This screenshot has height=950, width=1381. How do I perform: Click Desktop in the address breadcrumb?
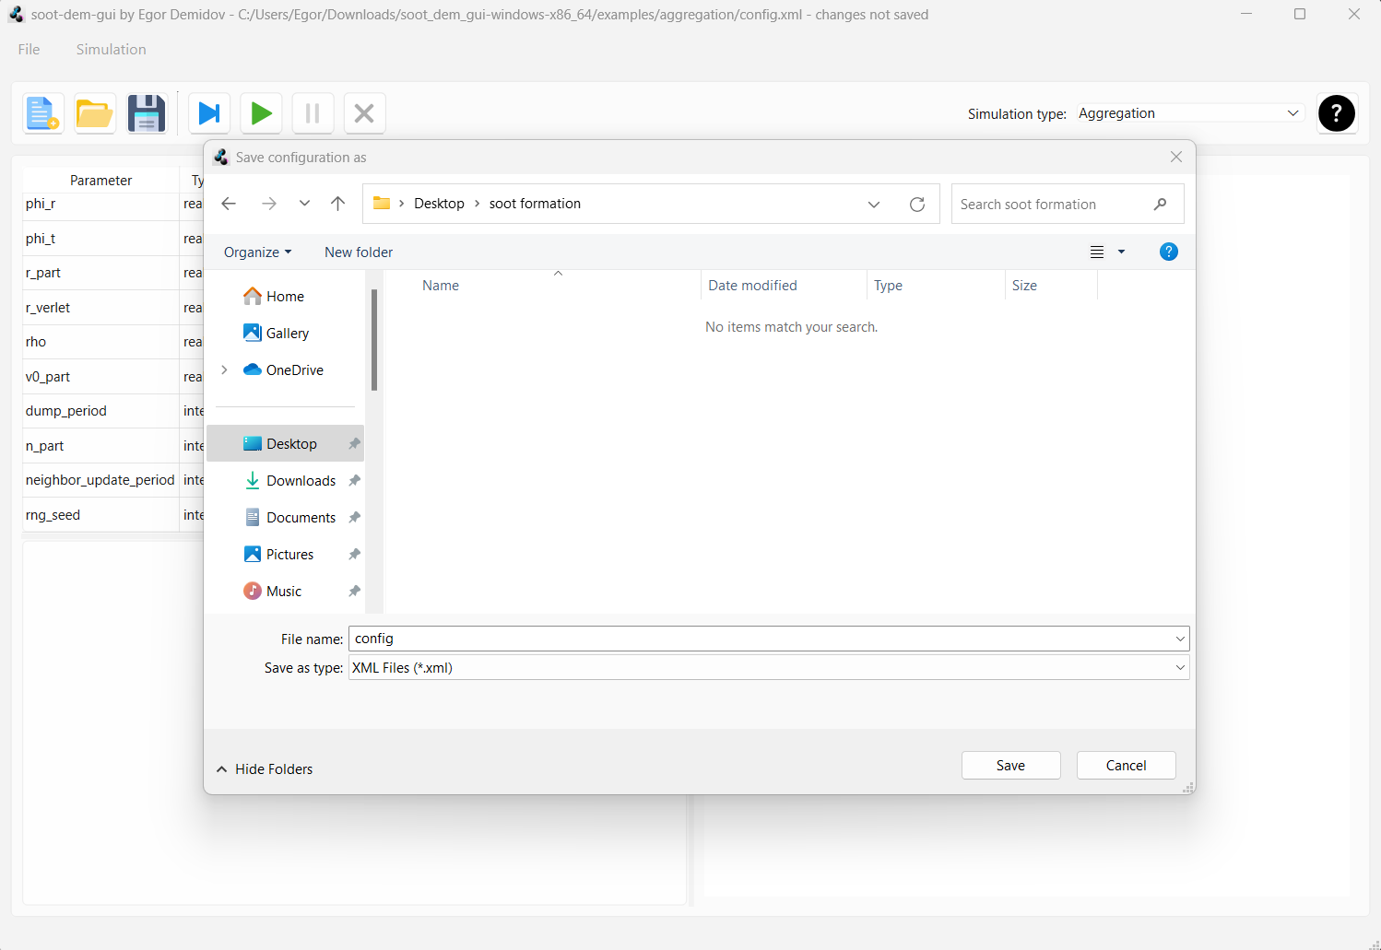point(439,204)
